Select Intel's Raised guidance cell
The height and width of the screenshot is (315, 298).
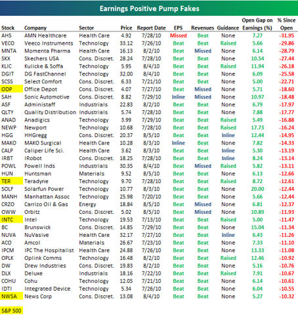point(228,220)
